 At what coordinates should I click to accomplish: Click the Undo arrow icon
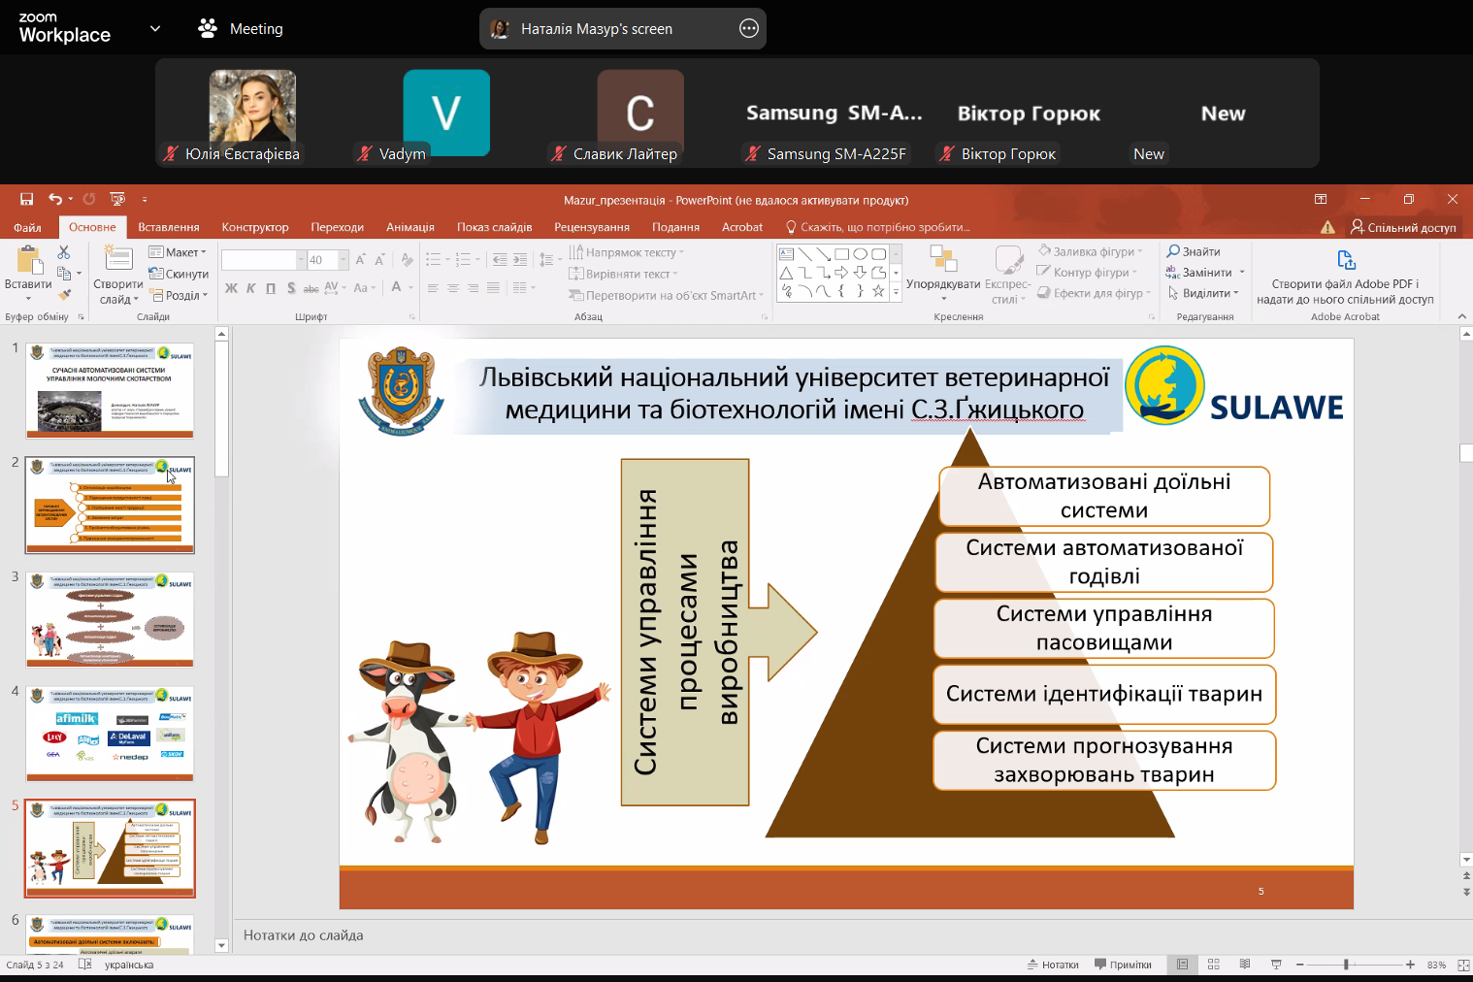tap(55, 199)
